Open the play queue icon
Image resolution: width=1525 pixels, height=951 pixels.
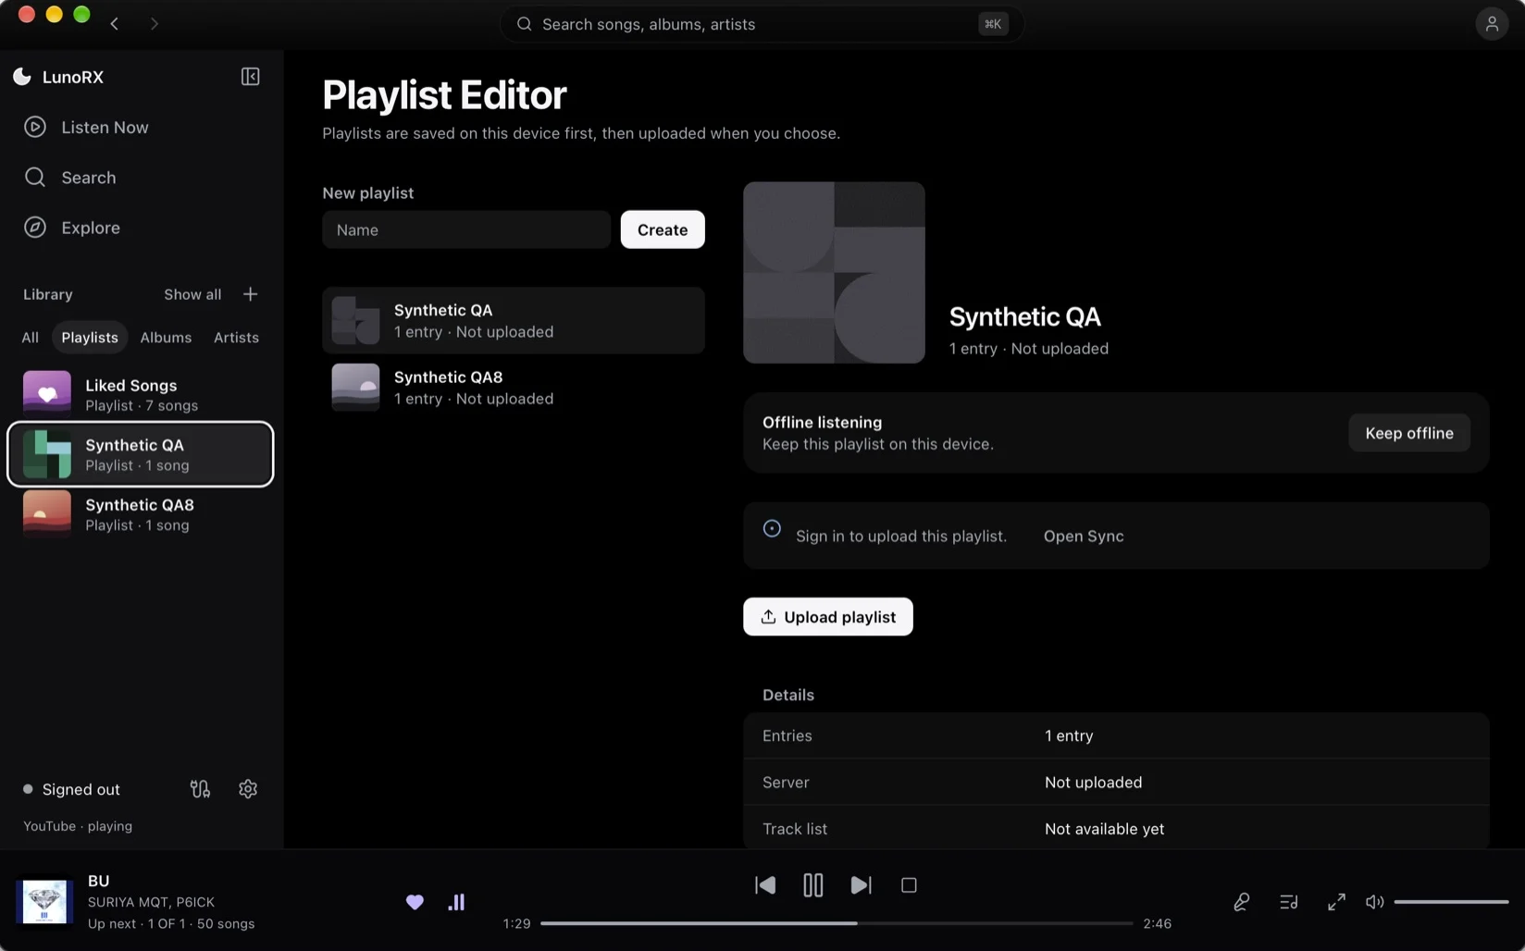pyautogui.click(x=1289, y=902)
